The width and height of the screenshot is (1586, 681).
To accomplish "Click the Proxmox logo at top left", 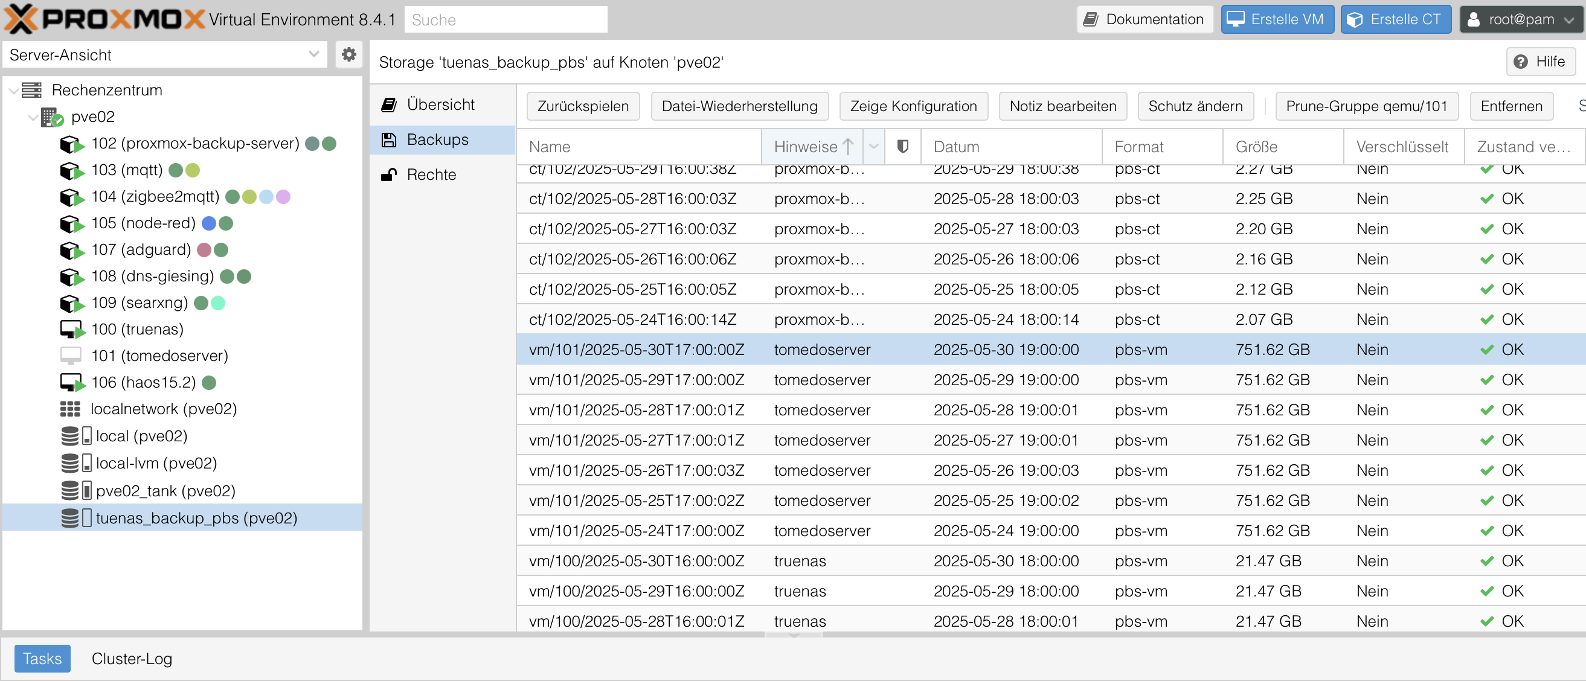I will [104, 19].
